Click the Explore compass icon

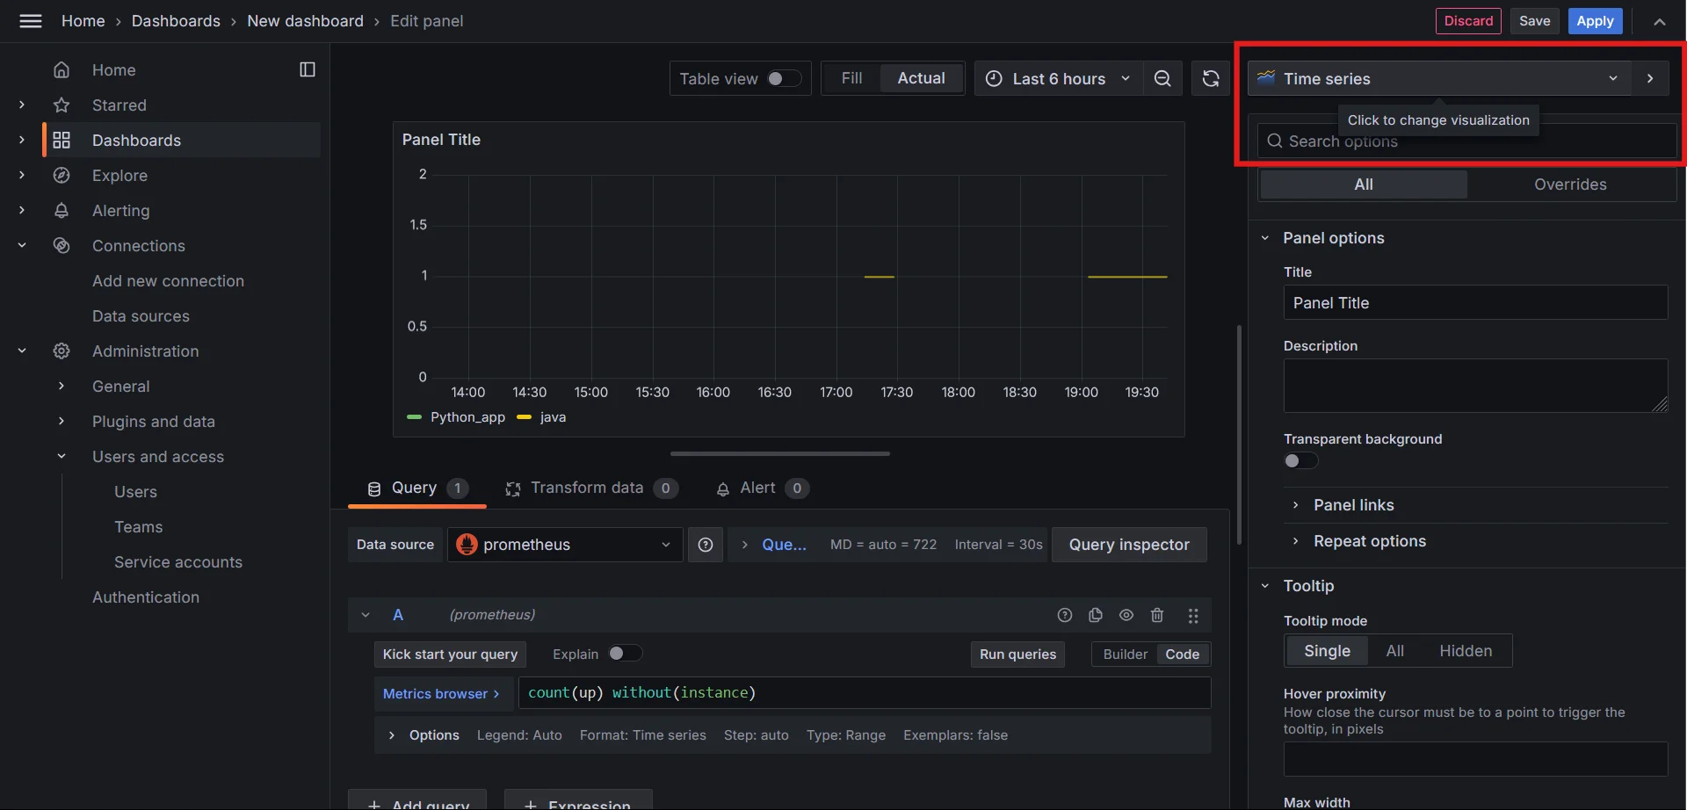click(x=62, y=175)
